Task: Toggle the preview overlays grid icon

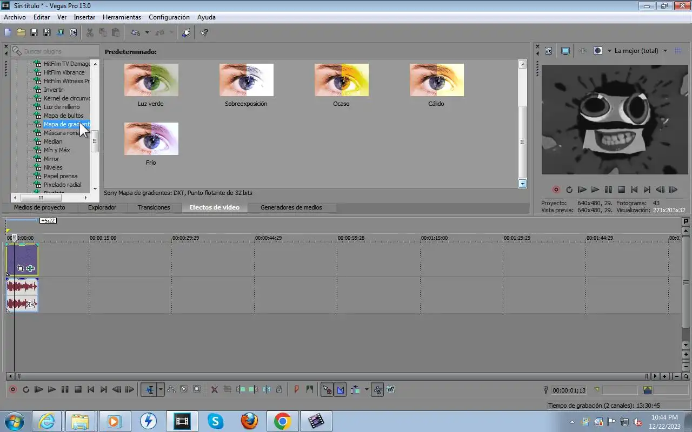Action: click(678, 51)
